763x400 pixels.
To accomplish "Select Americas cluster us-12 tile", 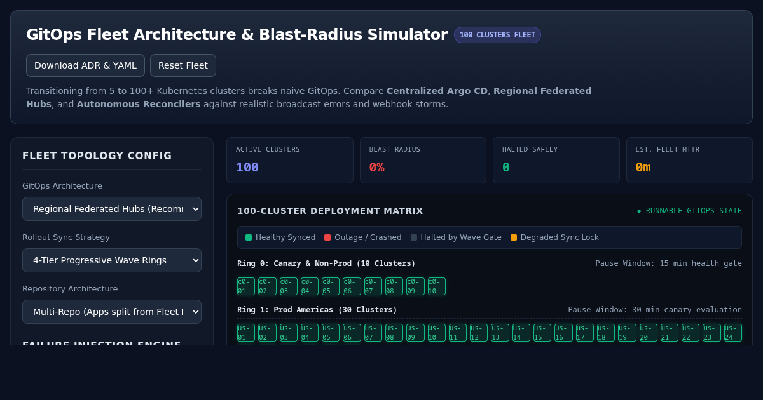I will tap(479, 333).
